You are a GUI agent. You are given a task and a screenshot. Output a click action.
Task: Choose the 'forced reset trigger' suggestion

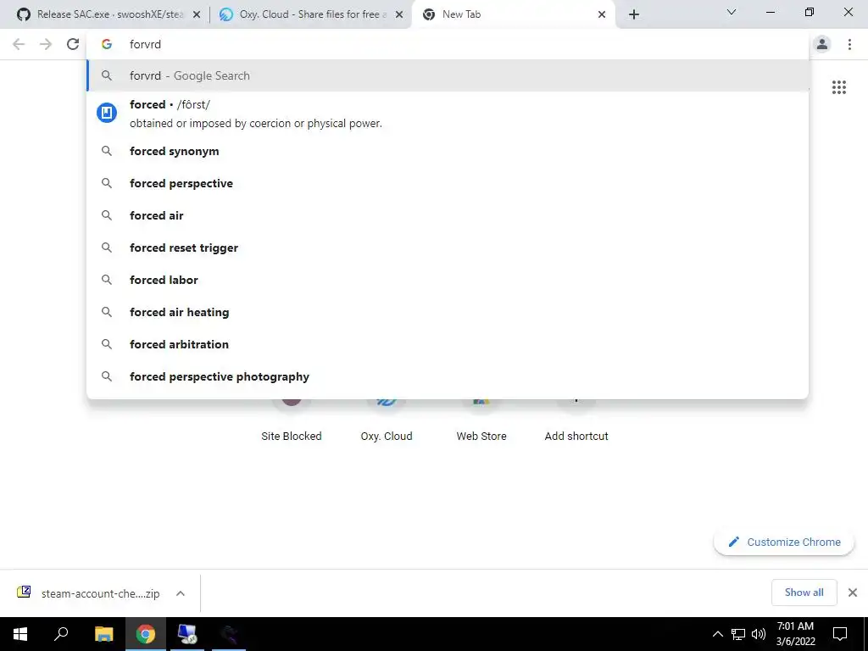448,248
